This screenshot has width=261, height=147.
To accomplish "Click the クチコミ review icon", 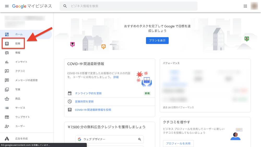I will (x=7, y=71).
